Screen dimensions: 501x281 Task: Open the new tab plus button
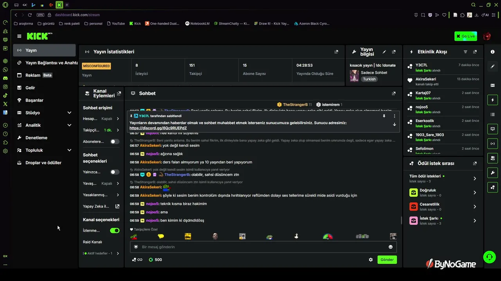click(67, 5)
